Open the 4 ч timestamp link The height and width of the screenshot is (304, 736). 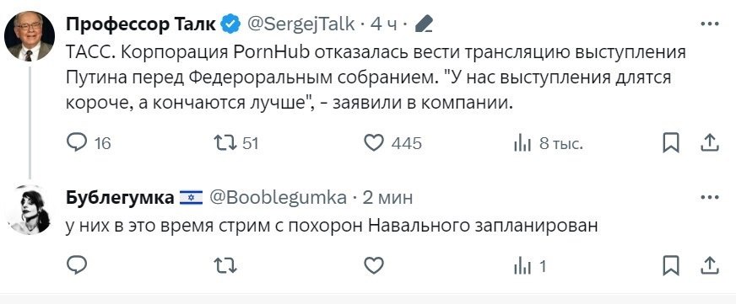(384, 24)
